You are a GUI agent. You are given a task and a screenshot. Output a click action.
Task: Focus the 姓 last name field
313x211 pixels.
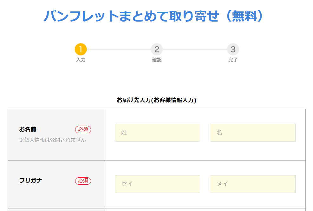[x=157, y=133]
